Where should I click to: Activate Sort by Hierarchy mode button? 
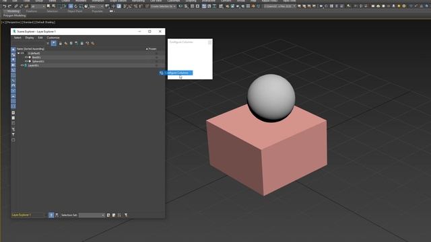click(x=57, y=215)
